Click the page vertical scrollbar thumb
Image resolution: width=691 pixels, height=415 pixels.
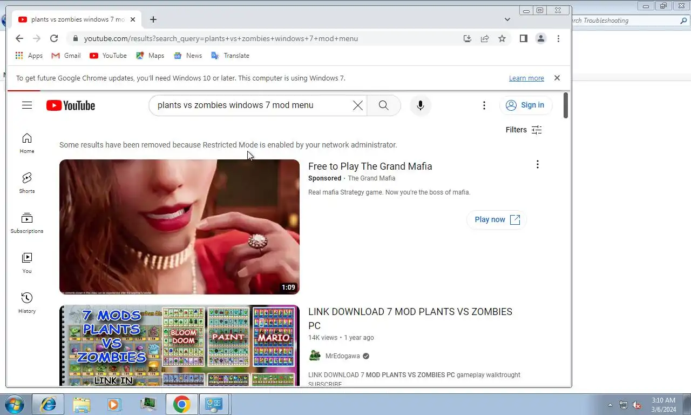click(x=566, y=105)
